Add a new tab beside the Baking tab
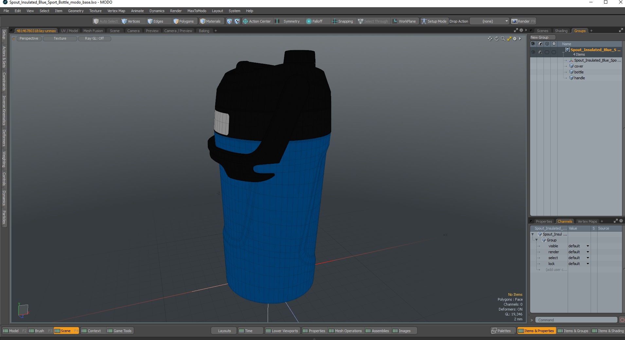Image resolution: width=625 pixels, height=340 pixels. pos(216,31)
